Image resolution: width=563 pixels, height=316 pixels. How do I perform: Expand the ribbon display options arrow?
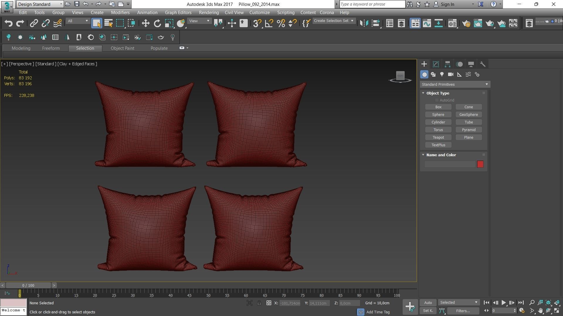187,48
